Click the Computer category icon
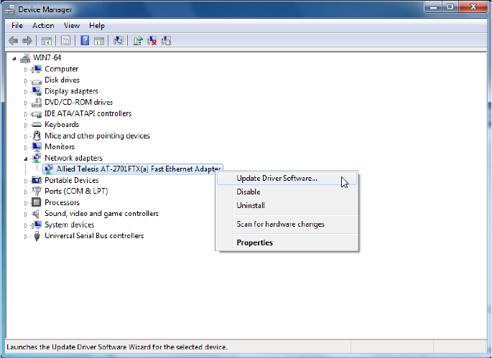This screenshot has width=492, height=358. (x=37, y=69)
